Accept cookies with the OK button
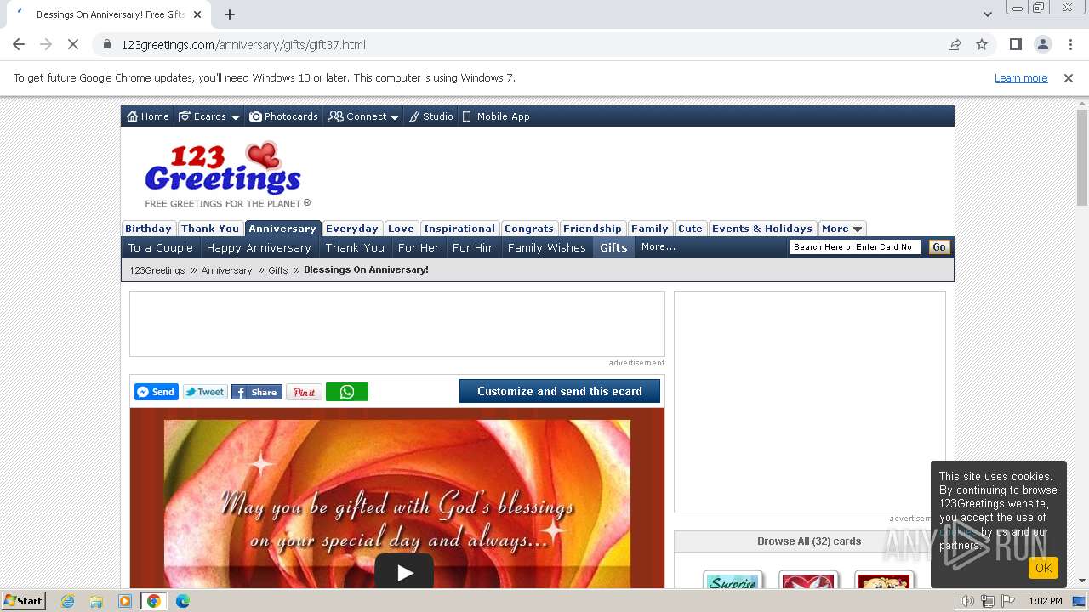Viewport: 1089px width, 612px height. 1043,568
